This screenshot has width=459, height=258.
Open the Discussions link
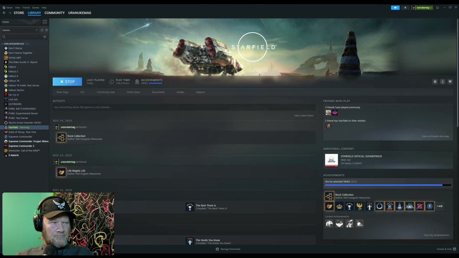pyautogui.click(x=158, y=92)
